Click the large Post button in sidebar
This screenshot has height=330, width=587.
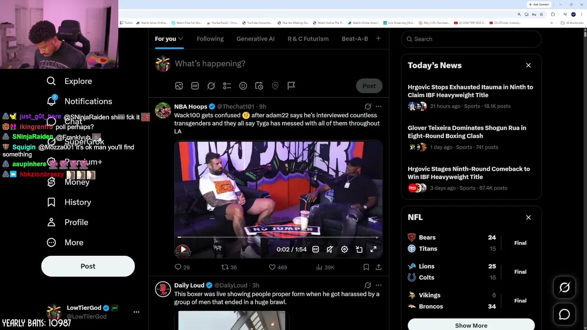[88, 266]
